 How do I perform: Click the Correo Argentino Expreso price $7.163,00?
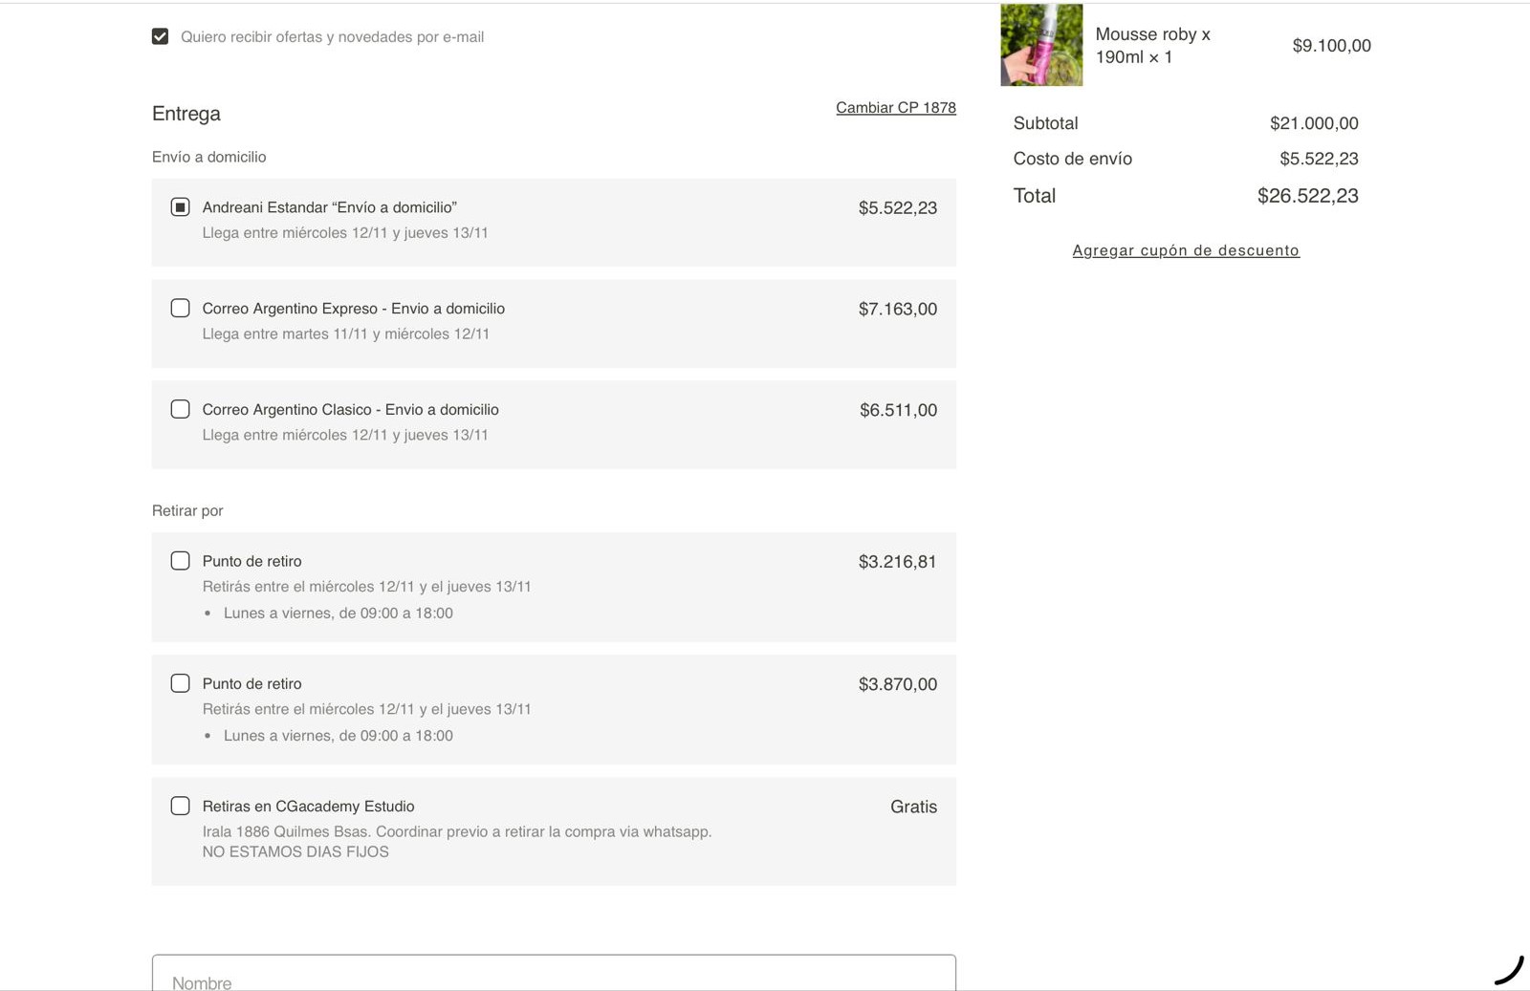tap(897, 309)
